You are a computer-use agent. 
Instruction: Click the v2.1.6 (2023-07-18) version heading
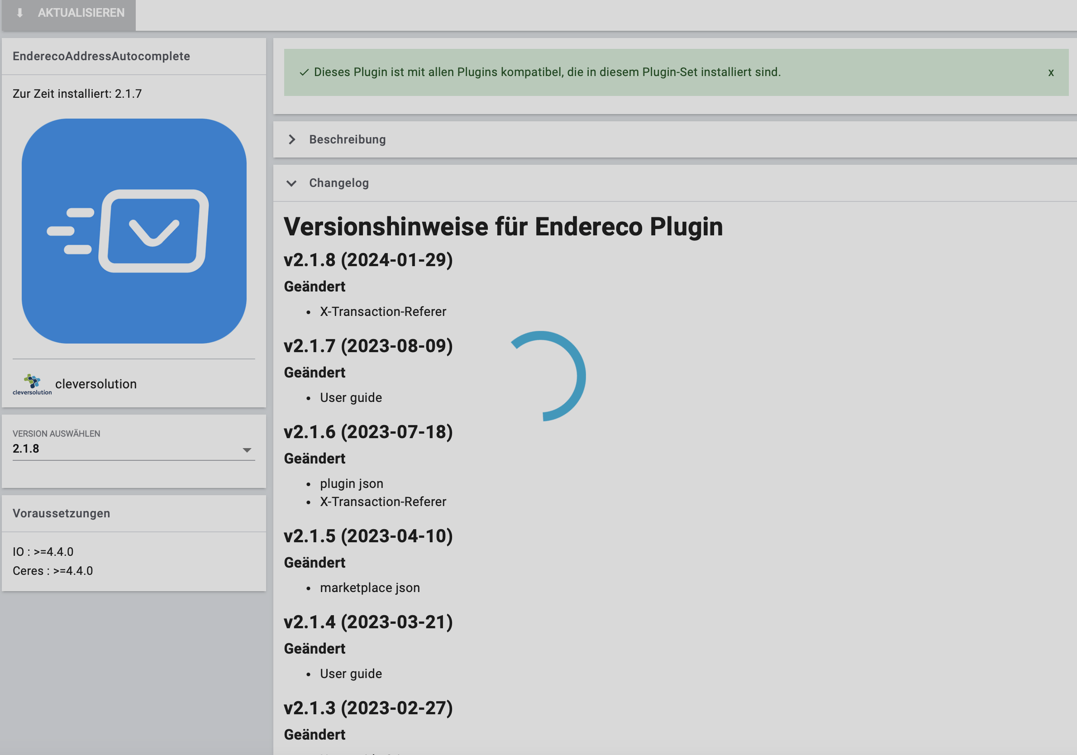click(368, 432)
